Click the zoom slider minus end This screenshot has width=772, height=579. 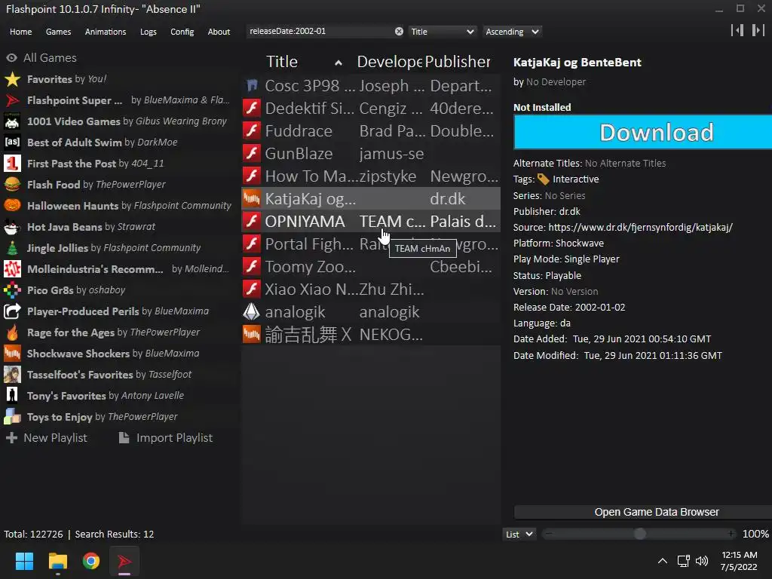[x=549, y=534]
